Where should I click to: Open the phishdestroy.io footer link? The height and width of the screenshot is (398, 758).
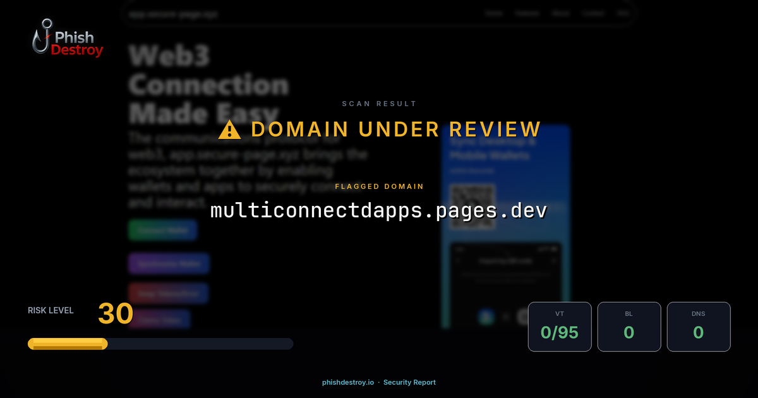click(347, 382)
